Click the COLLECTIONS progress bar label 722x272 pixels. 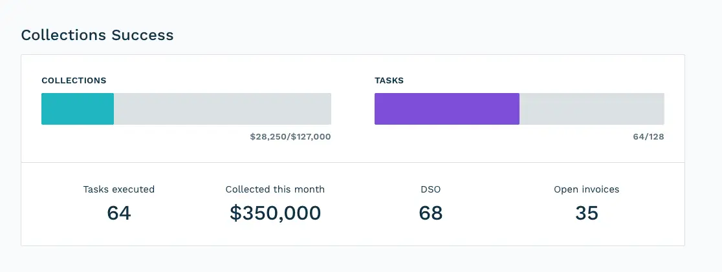coord(74,81)
